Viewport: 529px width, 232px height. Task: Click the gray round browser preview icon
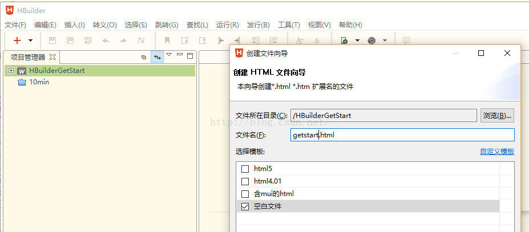[x=371, y=40]
